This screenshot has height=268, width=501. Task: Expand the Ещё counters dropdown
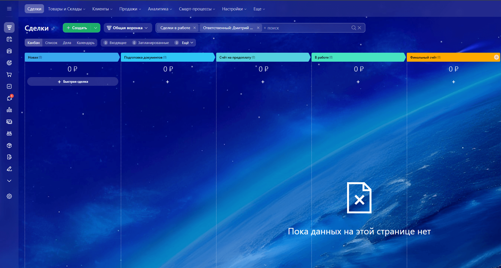click(188, 43)
